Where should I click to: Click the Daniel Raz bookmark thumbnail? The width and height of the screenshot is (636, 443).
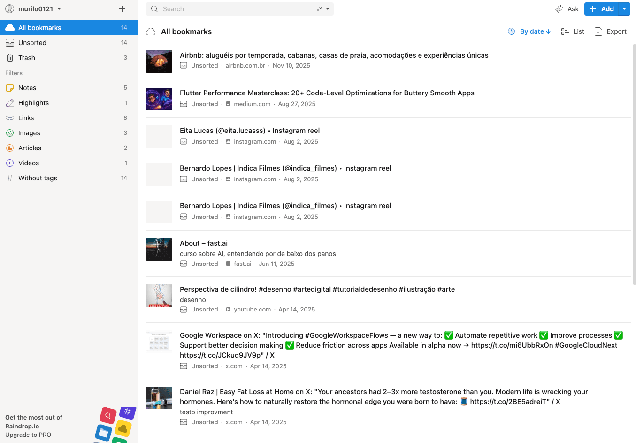pyautogui.click(x=159, y=398)
